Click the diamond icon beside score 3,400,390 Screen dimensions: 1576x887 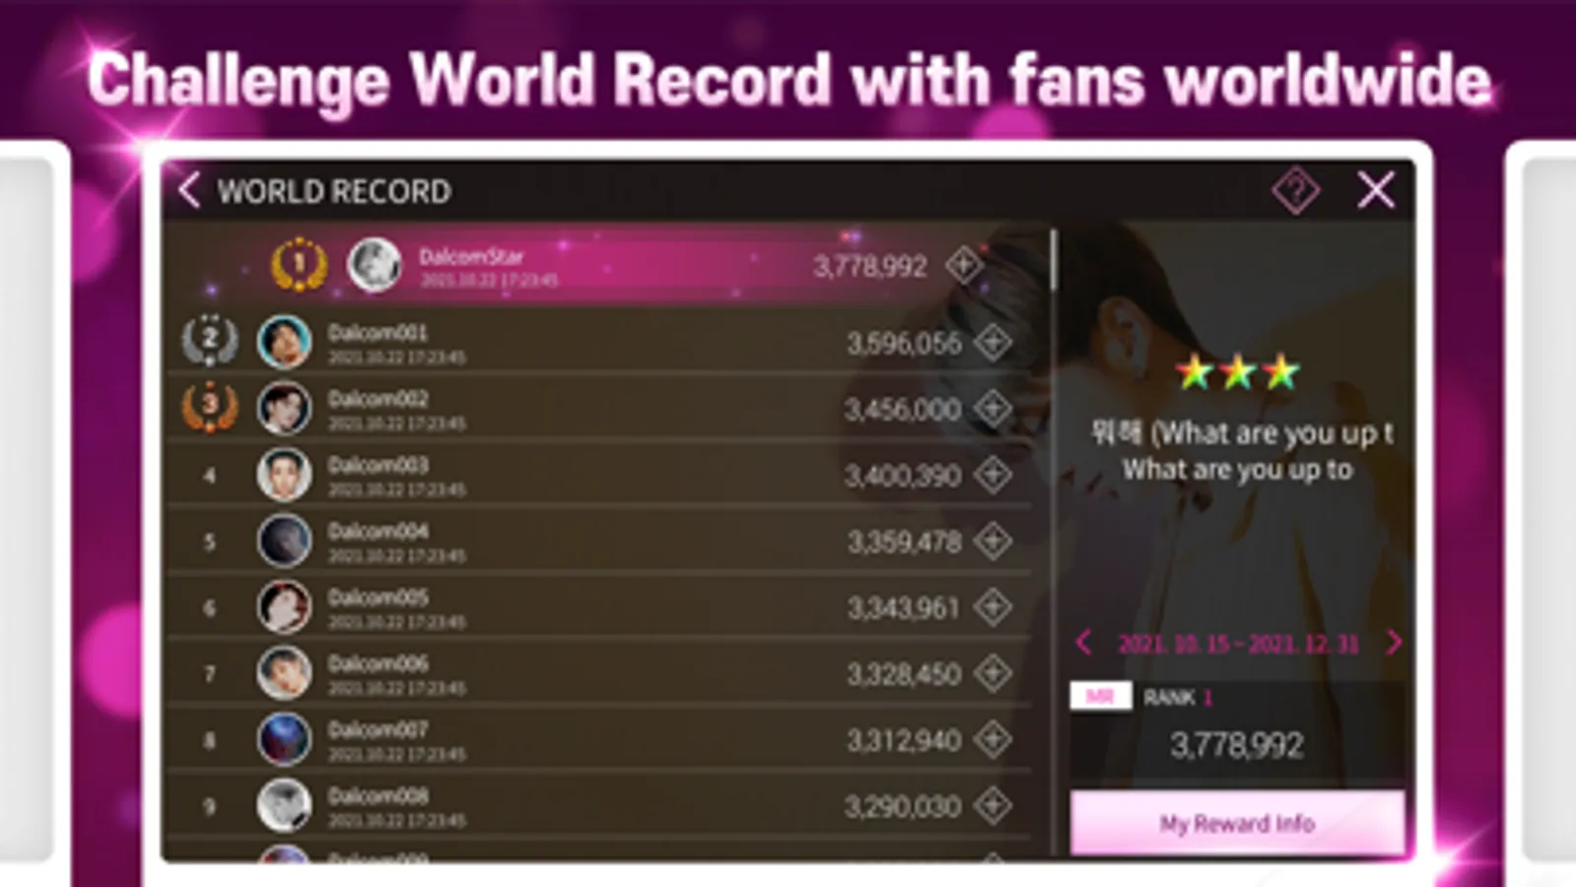(993, 474)
